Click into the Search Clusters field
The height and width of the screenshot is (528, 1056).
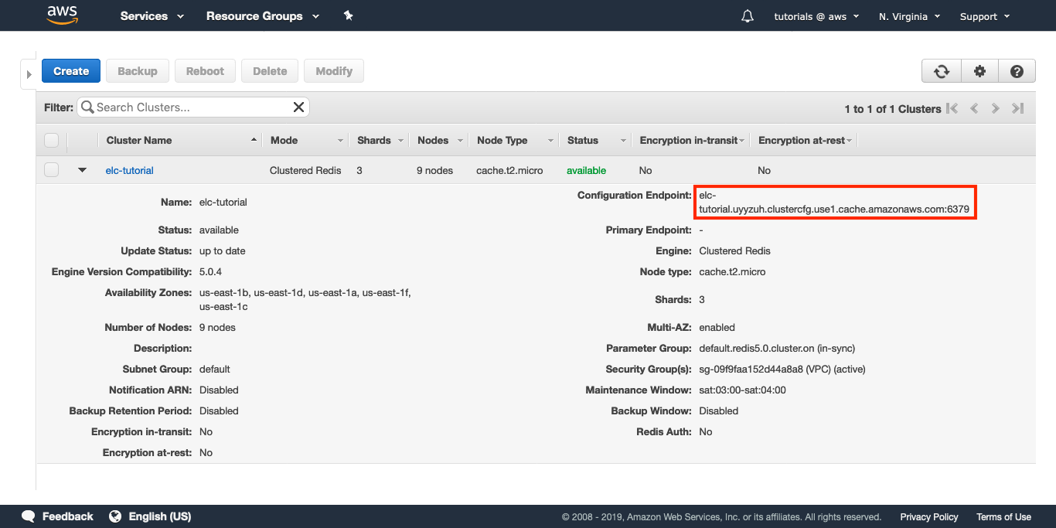click(189, 107)
